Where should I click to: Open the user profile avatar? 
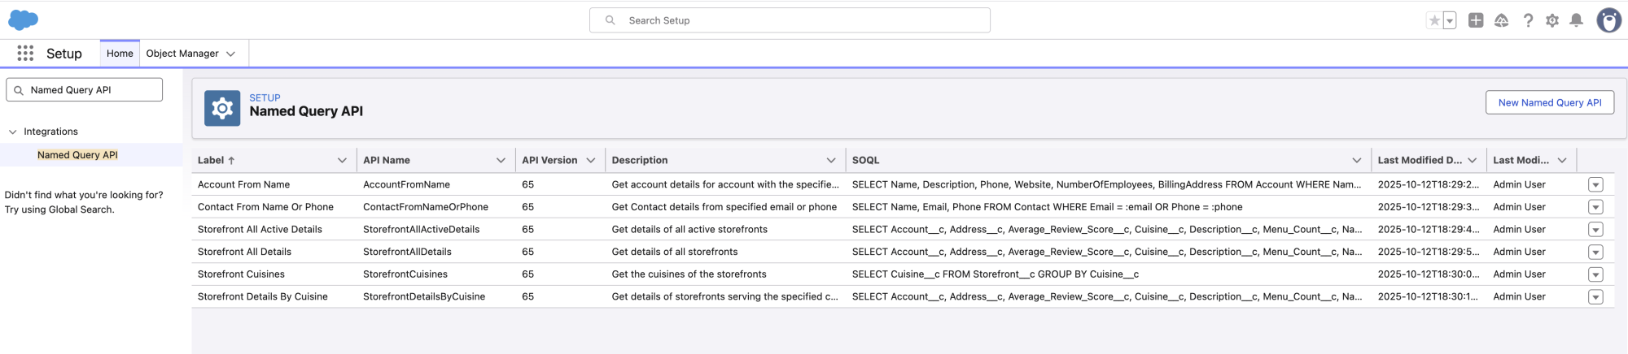1608,21
